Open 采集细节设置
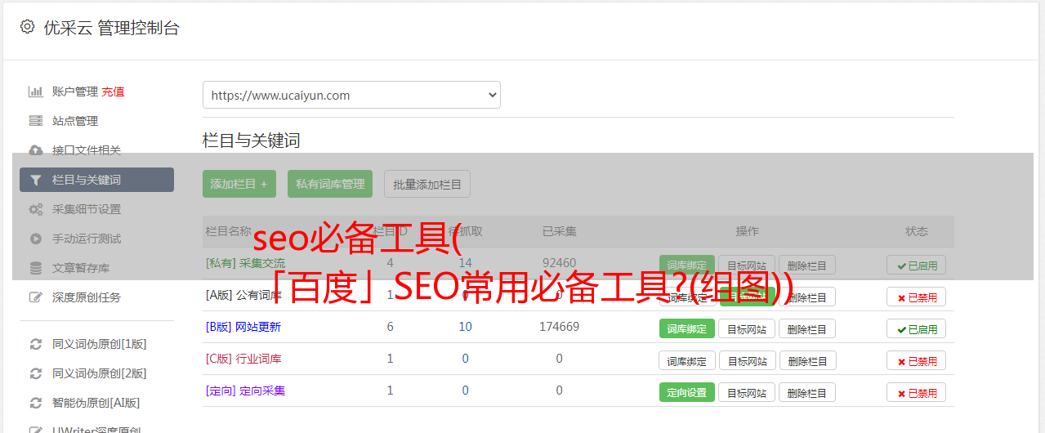Viewport: 1045px width, 433px height. coord(87,209)
